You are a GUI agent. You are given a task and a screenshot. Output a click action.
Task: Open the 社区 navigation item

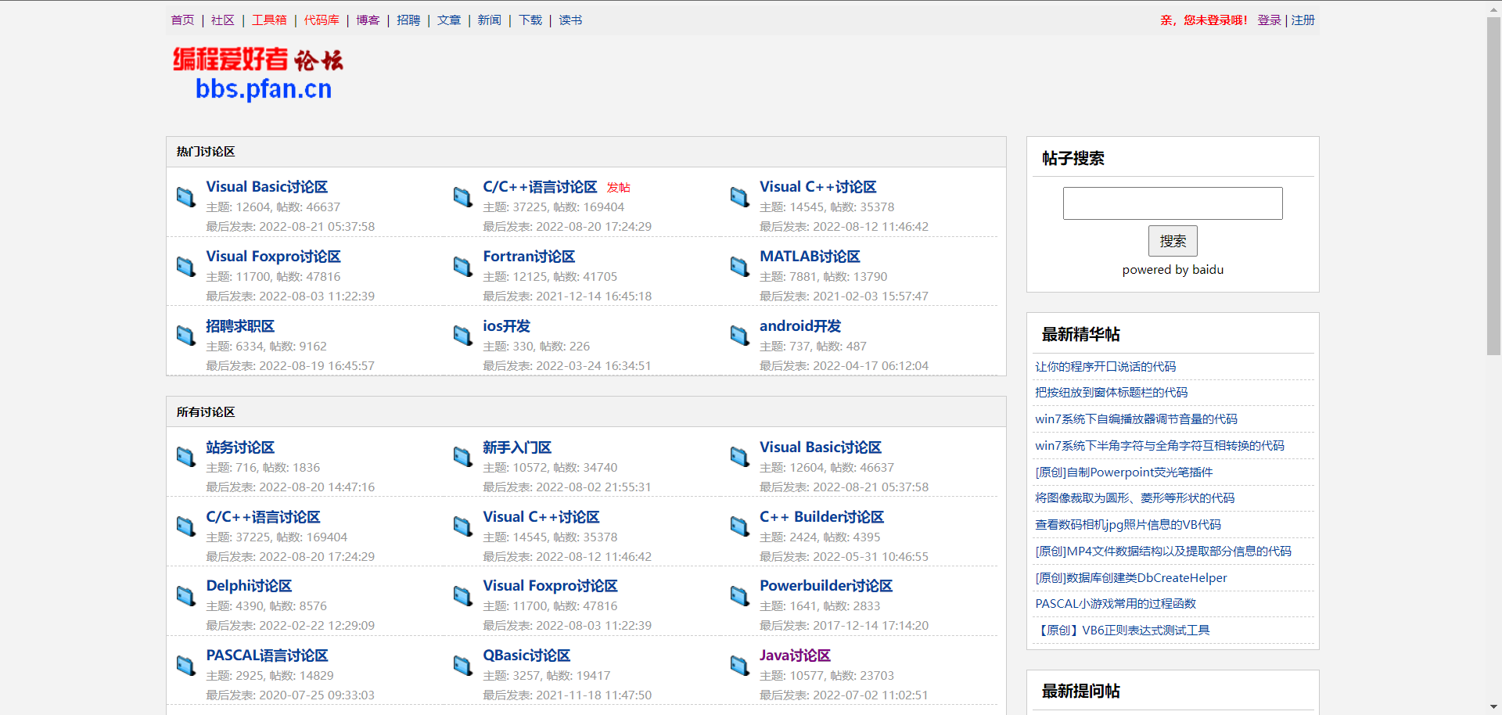click(x=223, y=20)
